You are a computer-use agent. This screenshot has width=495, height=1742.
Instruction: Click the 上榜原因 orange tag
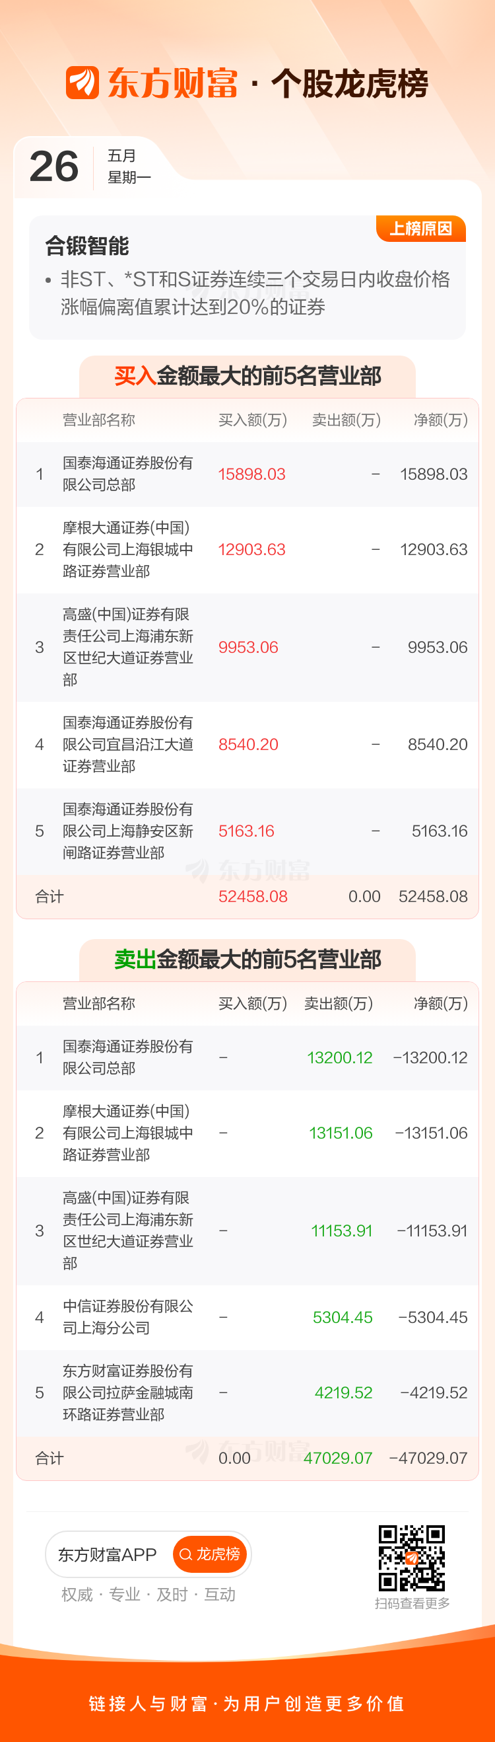click(420, 229)
